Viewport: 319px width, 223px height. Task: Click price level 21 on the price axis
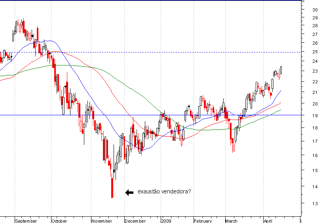click(315, 92)
